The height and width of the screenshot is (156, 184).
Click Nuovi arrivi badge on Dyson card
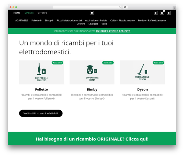pyautogui.click(x=158, y=63)
